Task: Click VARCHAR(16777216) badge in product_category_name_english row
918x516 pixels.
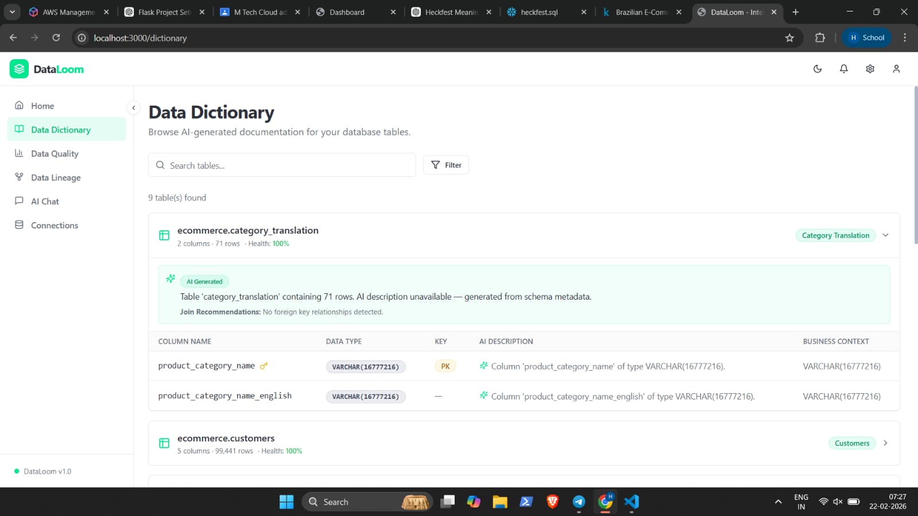Action: coord(366,397)
